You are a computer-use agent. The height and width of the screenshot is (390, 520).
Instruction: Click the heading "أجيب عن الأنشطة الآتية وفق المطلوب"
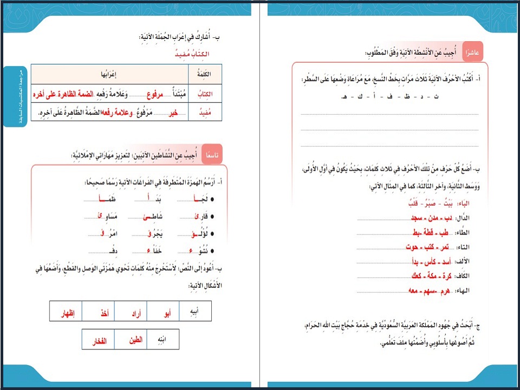pos(411,53)
